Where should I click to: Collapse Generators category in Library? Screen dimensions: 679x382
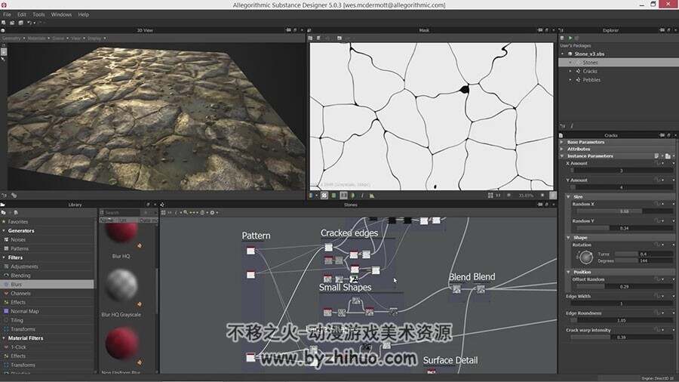tap(4, 231)
